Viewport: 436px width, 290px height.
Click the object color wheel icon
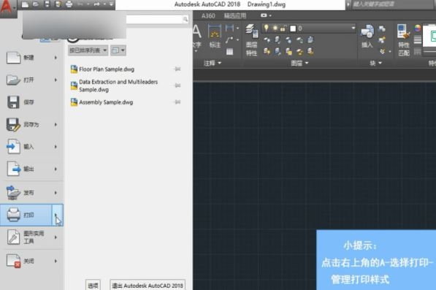417,28
